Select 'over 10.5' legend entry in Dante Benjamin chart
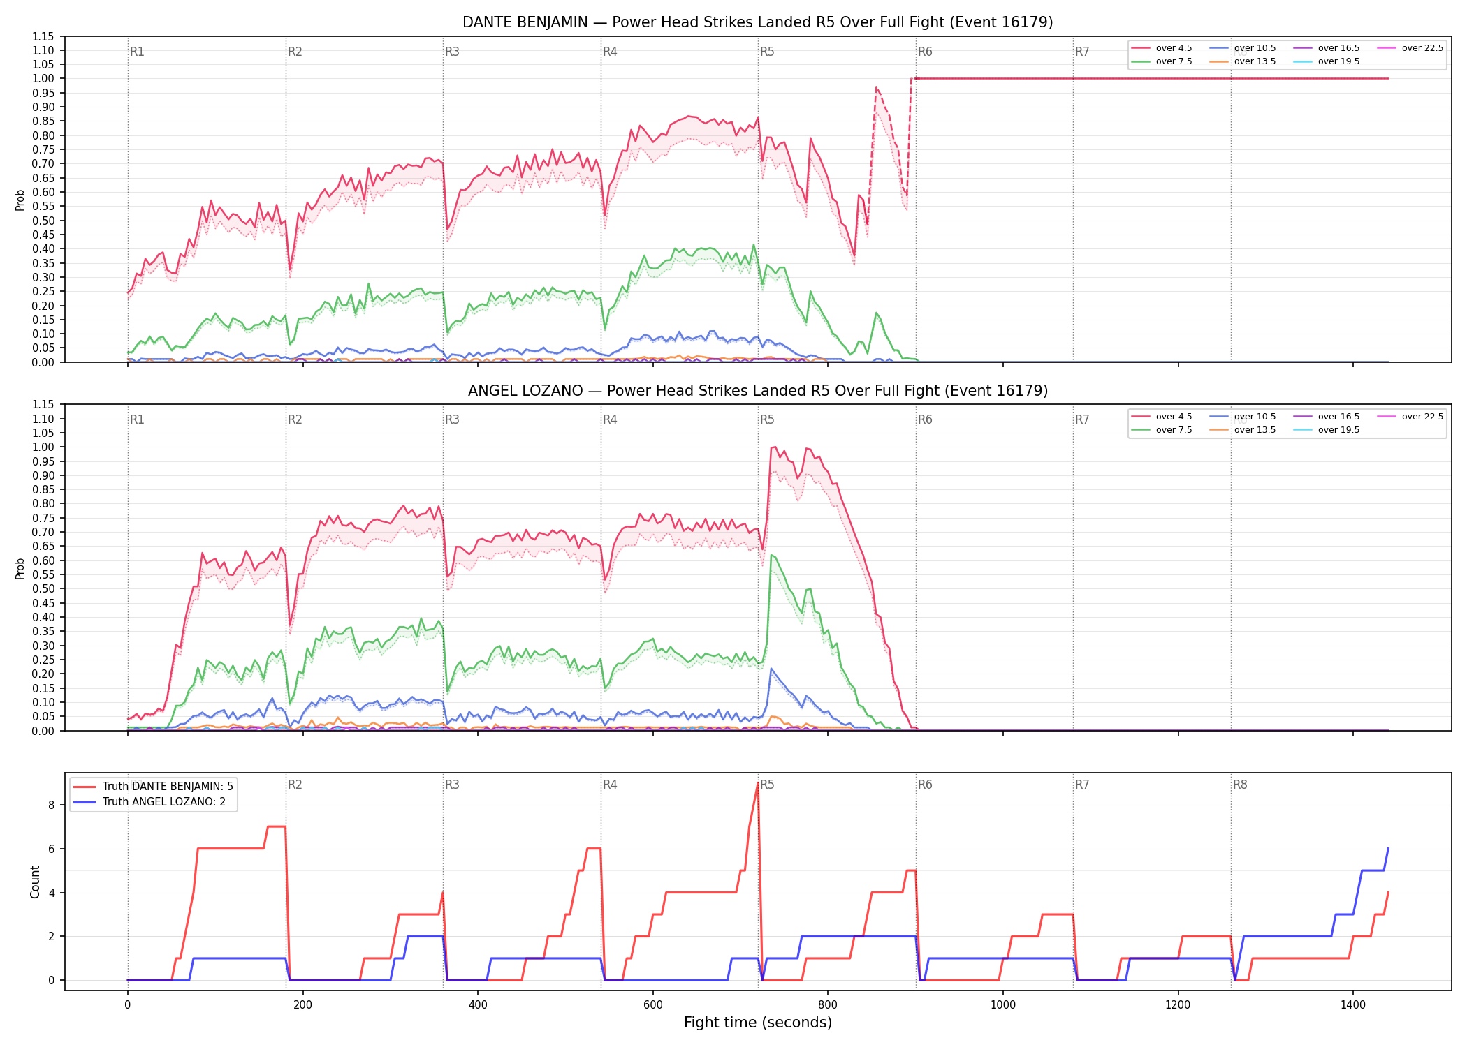Screen dimensions: 1467x1047 pyautogui.click(x=1243, y=48)
